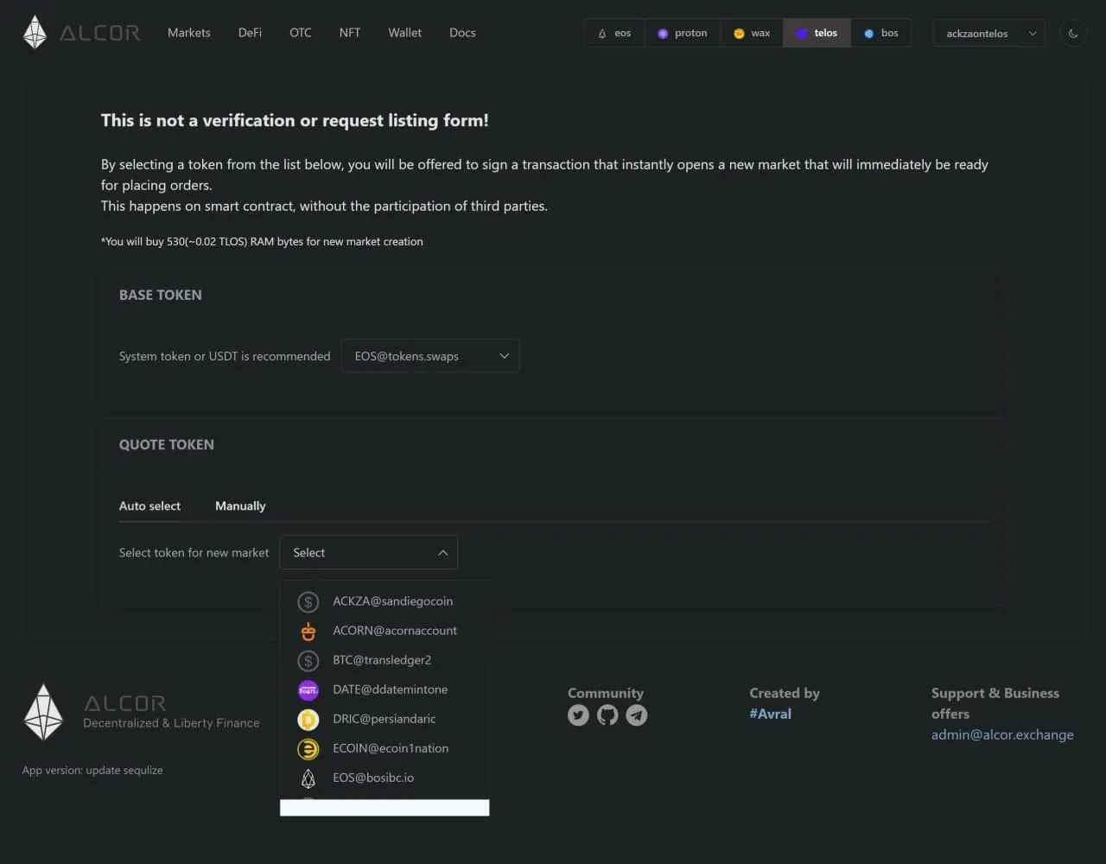Click the EOS bosibc token icon
The height and width of the screenshot is (864, 1106).
[x=308, y=778]
